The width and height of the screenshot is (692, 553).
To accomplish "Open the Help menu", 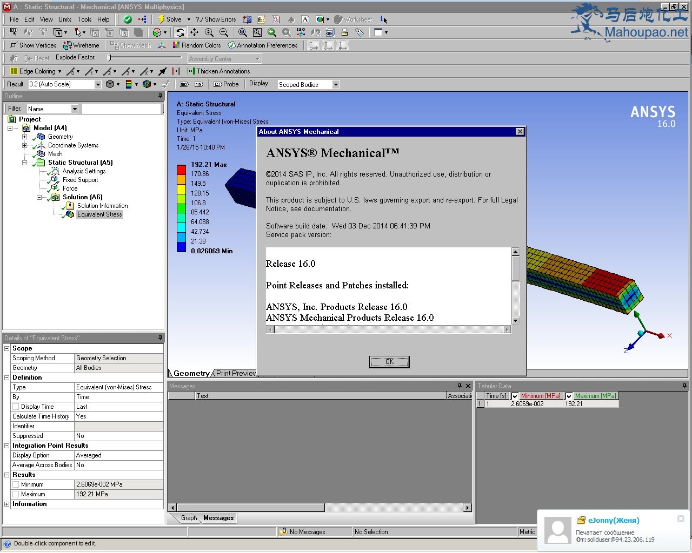I will tap(103, 19).
